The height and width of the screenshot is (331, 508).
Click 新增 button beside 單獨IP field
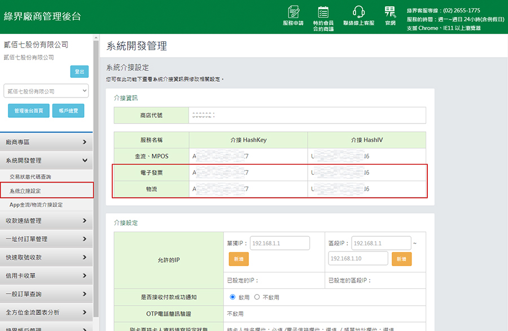click(x=238, y=259)
